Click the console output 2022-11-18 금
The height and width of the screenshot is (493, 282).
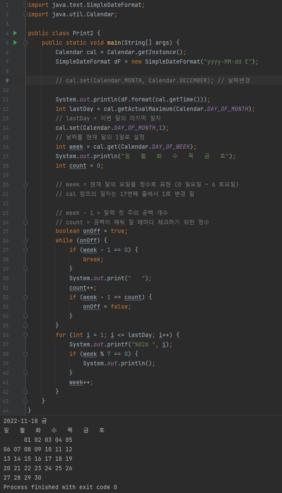pyautogui.click(x=25, y=421)
